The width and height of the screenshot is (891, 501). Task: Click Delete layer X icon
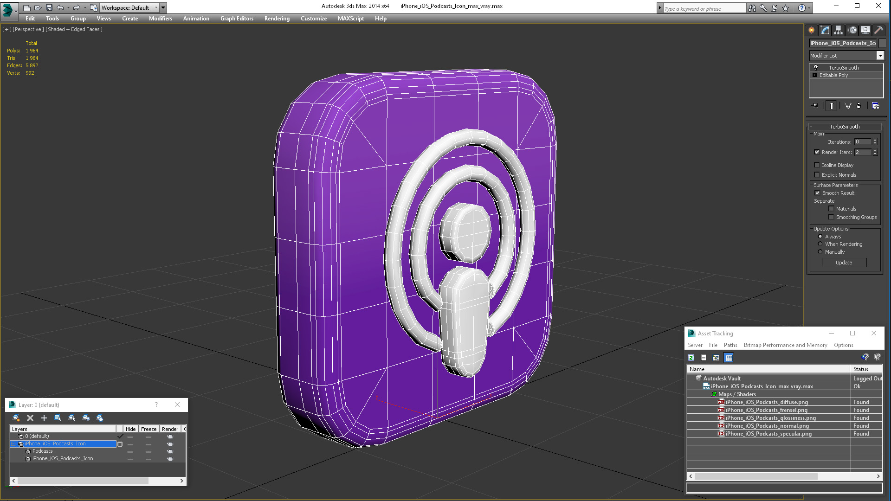(x=30, y=418)
